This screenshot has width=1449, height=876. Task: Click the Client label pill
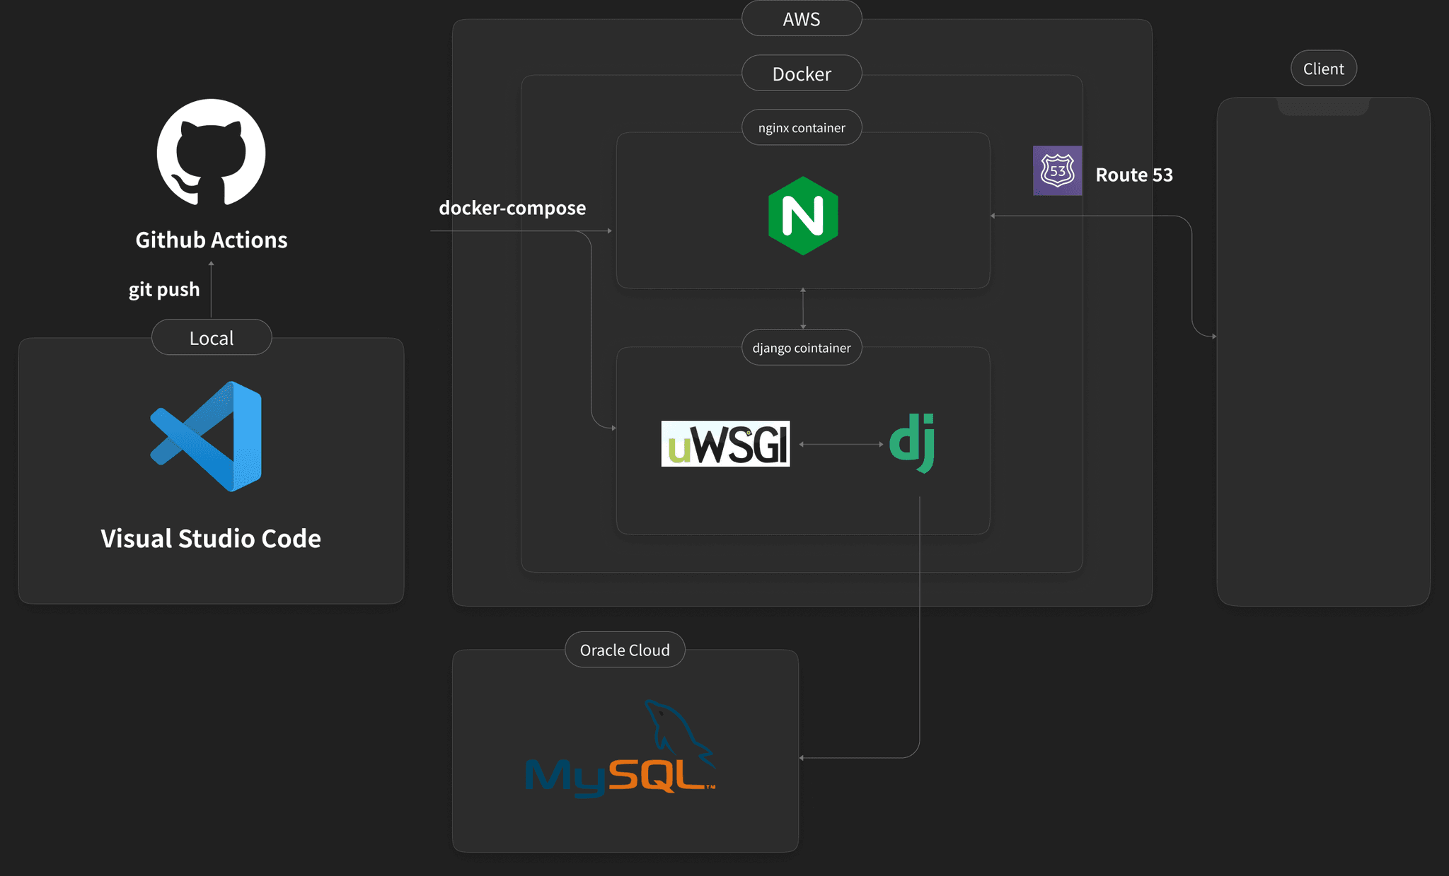tap(1324, 69)
